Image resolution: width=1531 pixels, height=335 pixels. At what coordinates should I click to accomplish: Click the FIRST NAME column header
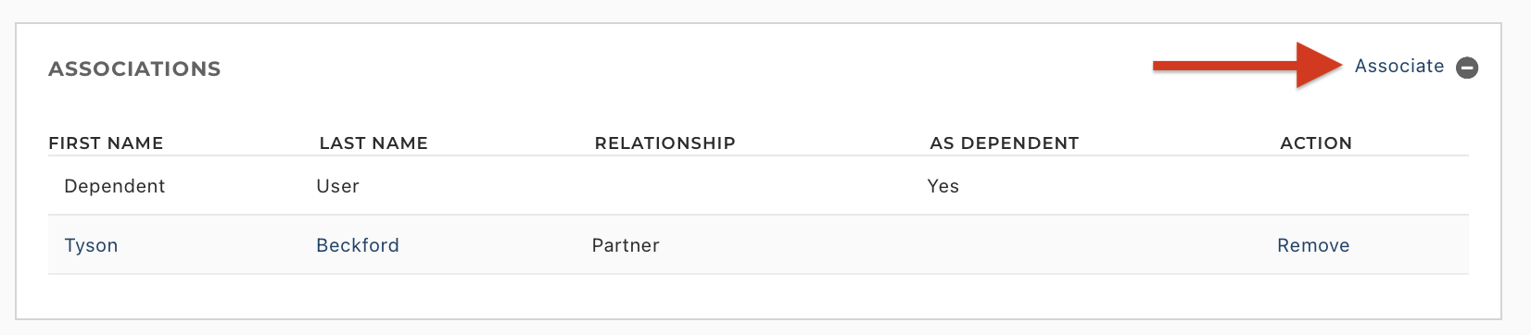[x=106, y=143]
